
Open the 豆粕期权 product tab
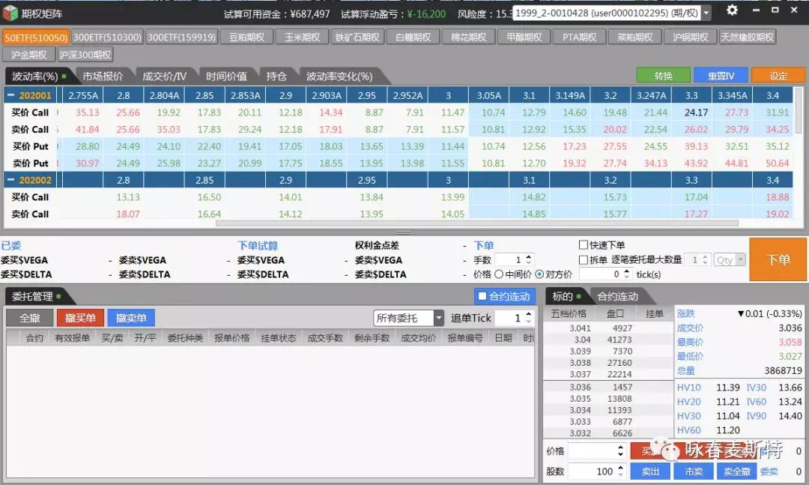pyautogui.click(x=246, y=37)
